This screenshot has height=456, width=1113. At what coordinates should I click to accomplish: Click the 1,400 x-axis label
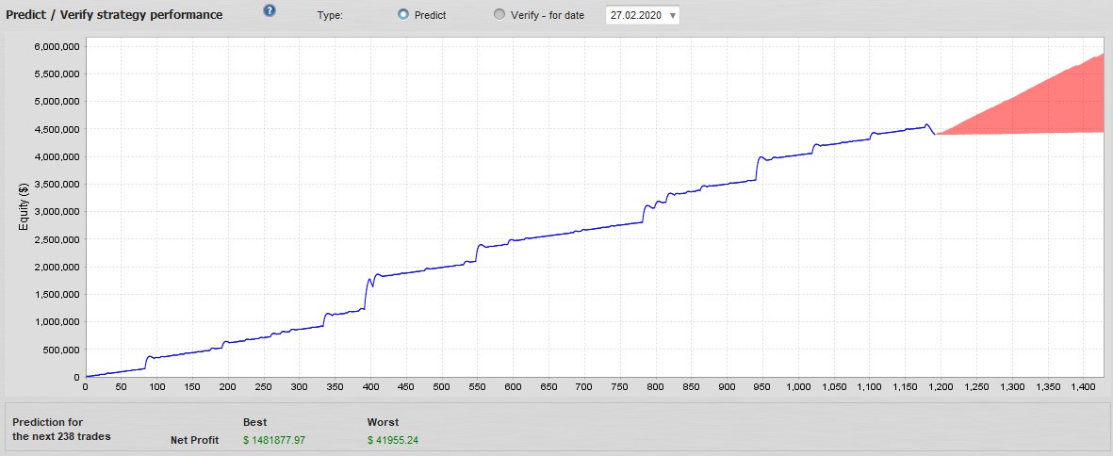(1083, 387)
